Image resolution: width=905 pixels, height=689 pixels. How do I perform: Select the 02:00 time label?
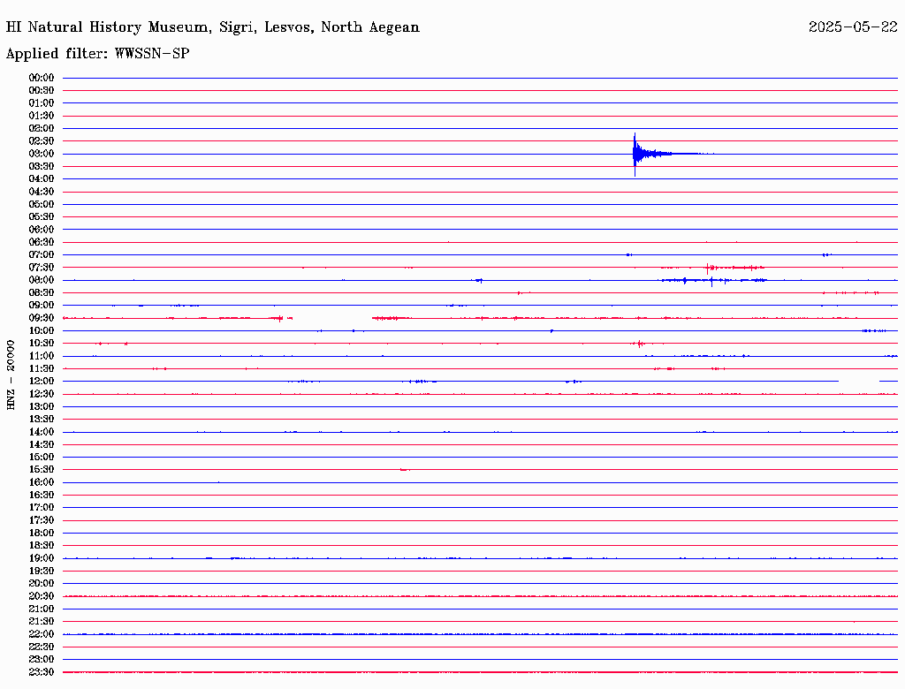pyautogui.click(x=42, y=129)
